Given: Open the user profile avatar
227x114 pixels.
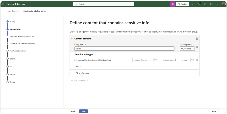Looking at the screenshot, I should [223, 4].
